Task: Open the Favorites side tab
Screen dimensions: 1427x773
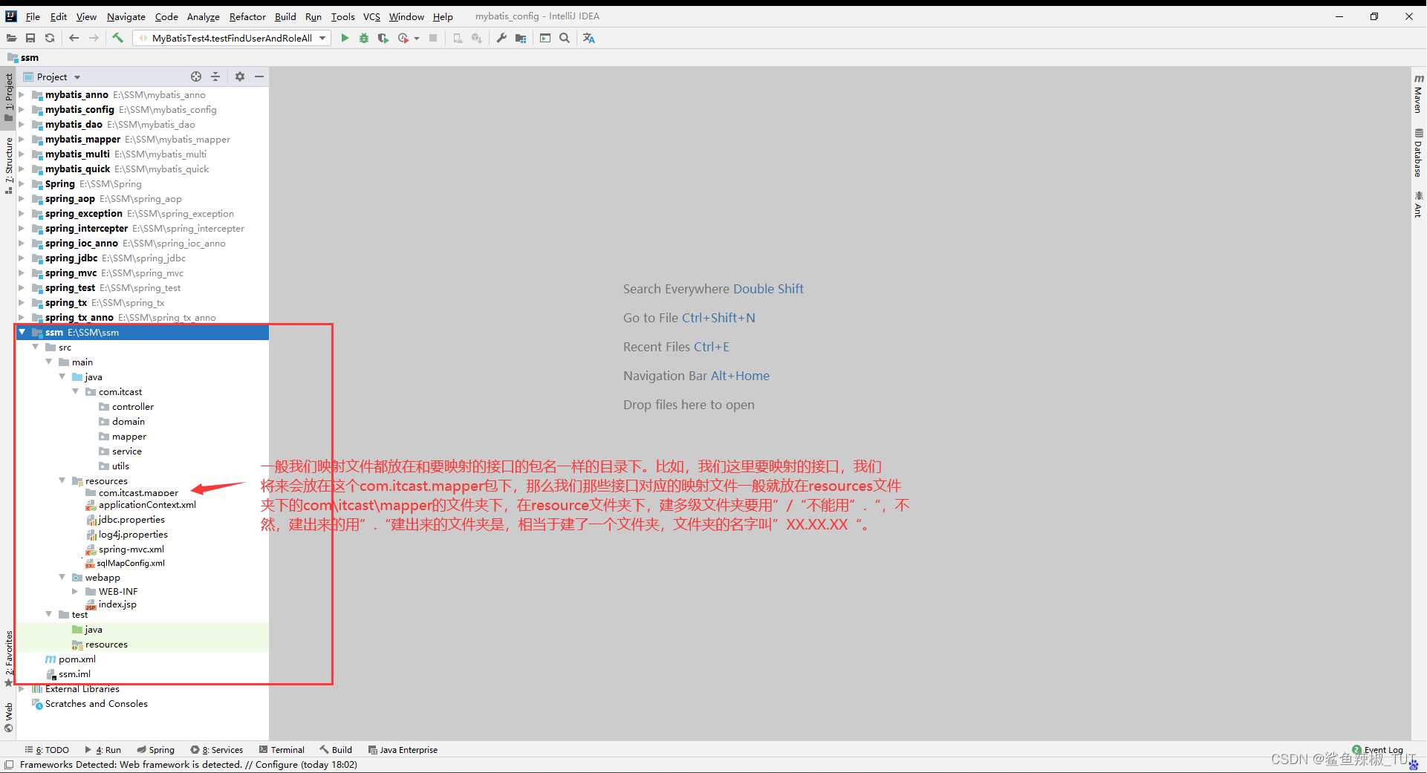Action: coord(9,658)
